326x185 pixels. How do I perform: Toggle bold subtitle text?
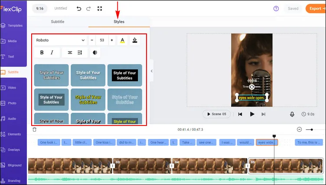(42, 53)
